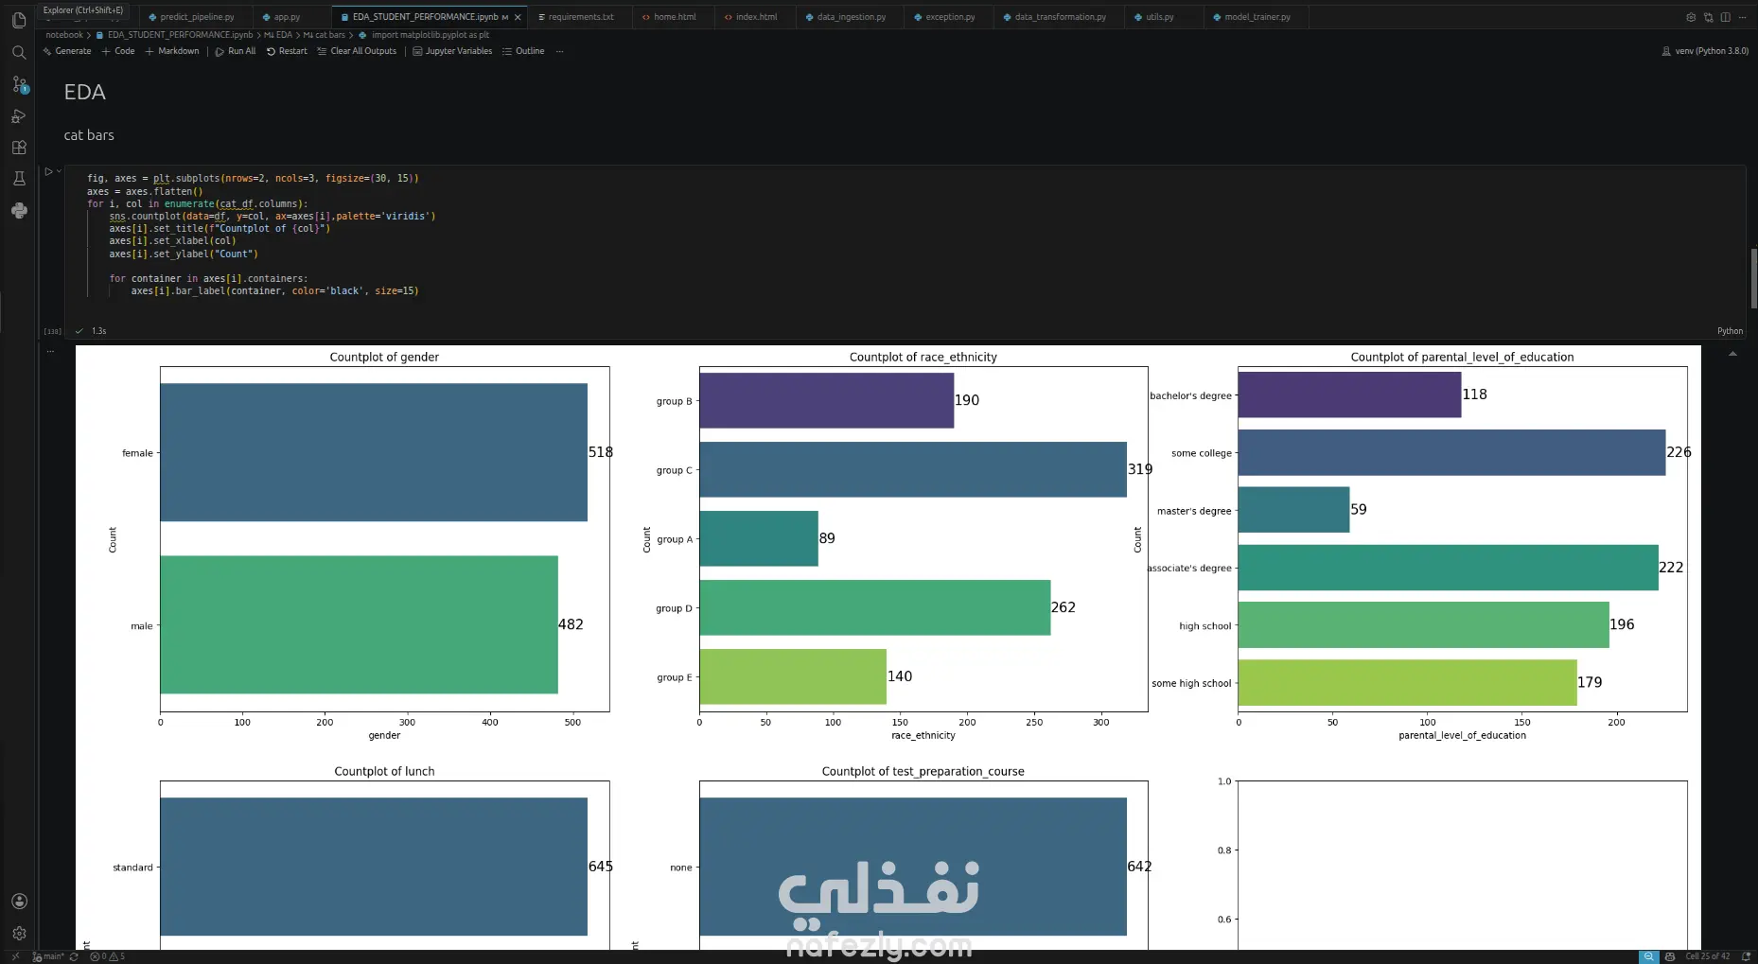Screen dimensions: 1758x964
Task: Open the Extensions view
Action: click(19, 148)
